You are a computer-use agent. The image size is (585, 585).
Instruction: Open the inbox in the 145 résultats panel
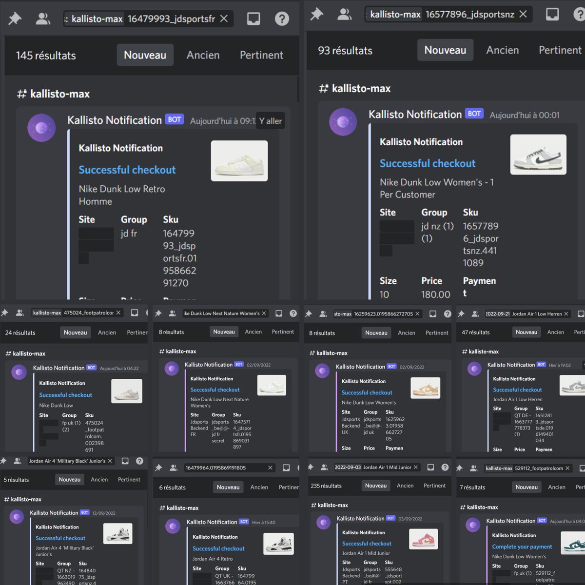[253, 19]
